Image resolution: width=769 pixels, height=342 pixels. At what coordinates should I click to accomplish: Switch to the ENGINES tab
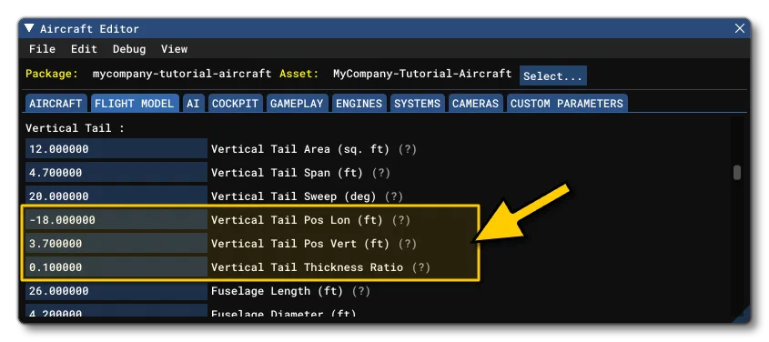pos(359,104)
